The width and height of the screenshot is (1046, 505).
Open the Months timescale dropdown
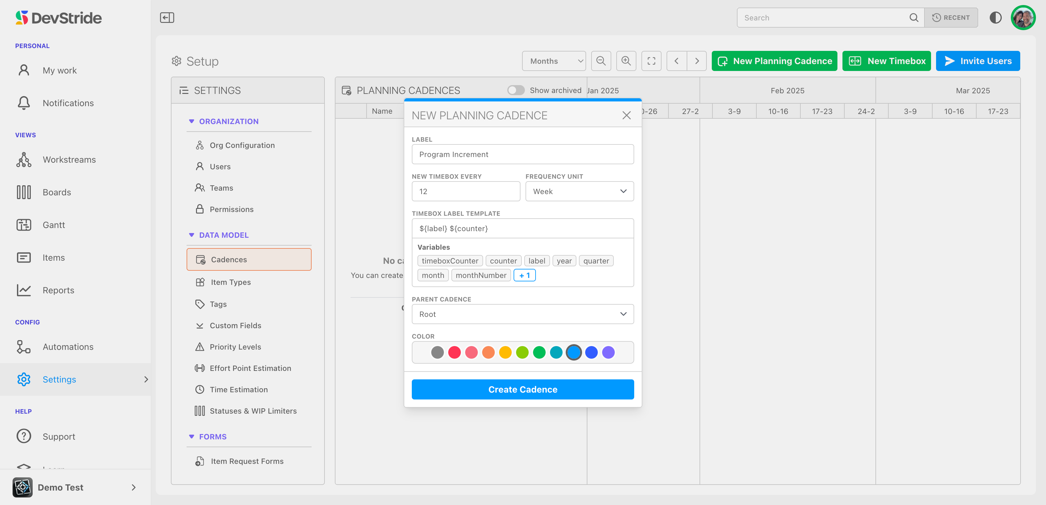[554, 61]
